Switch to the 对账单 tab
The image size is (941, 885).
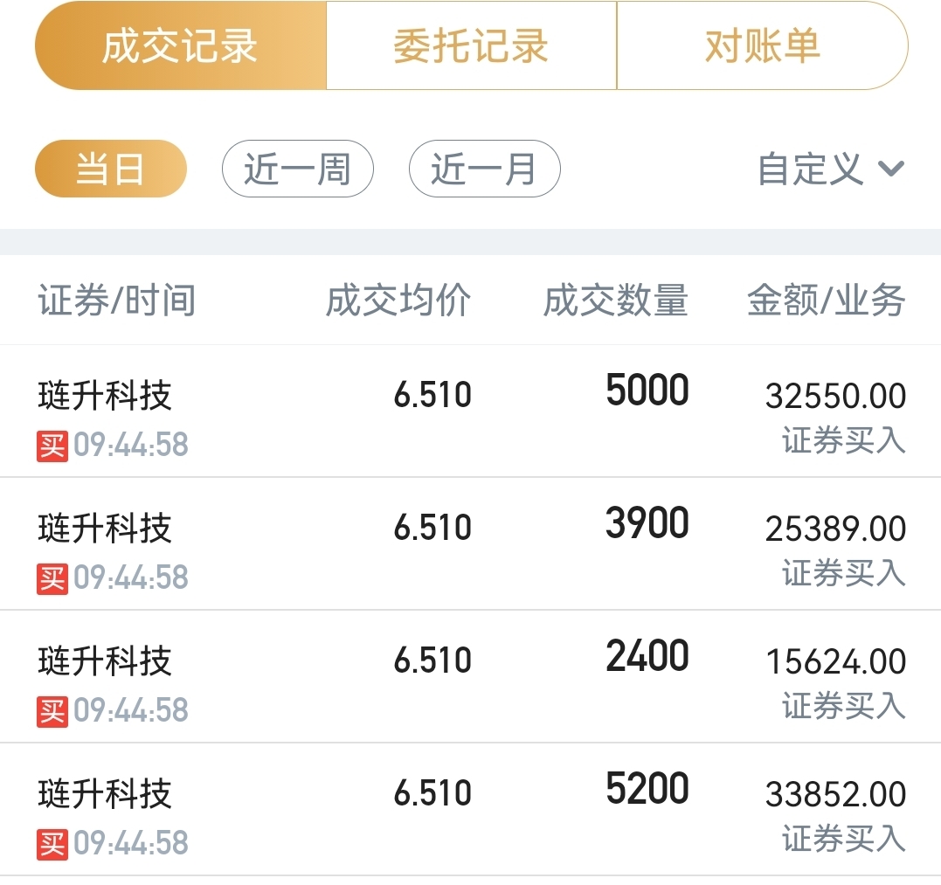point(762,46)
